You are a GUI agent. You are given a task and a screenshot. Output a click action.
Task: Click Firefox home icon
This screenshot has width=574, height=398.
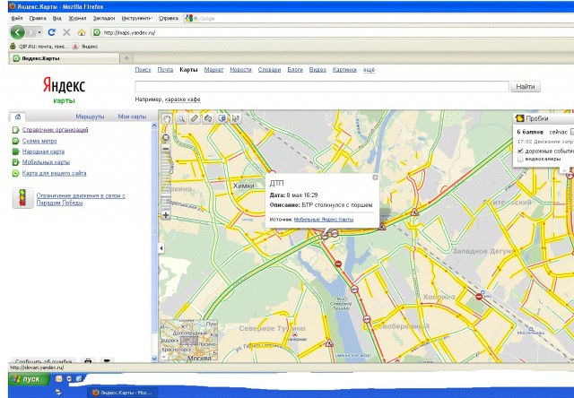(82, 32)
